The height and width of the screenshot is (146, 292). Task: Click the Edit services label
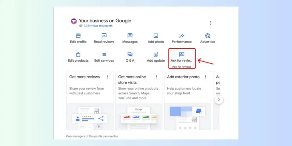pyautogui.click(x=104, y=60)
